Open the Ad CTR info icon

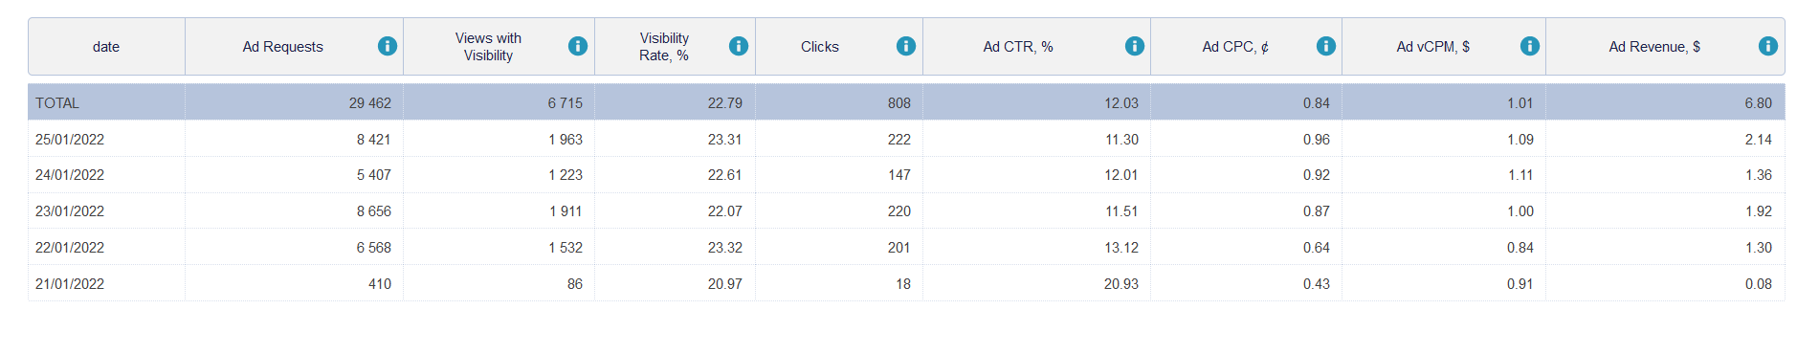pos(1135,46)
